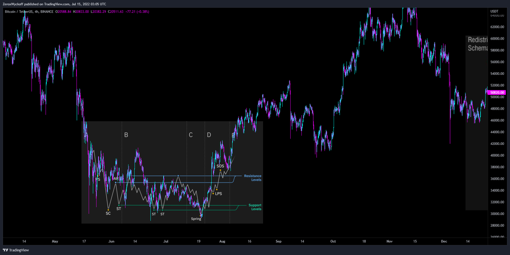This screenshot has height=255, width=510.
Task: Click the Nov label on time axis
Action: (x=389, y=241)
